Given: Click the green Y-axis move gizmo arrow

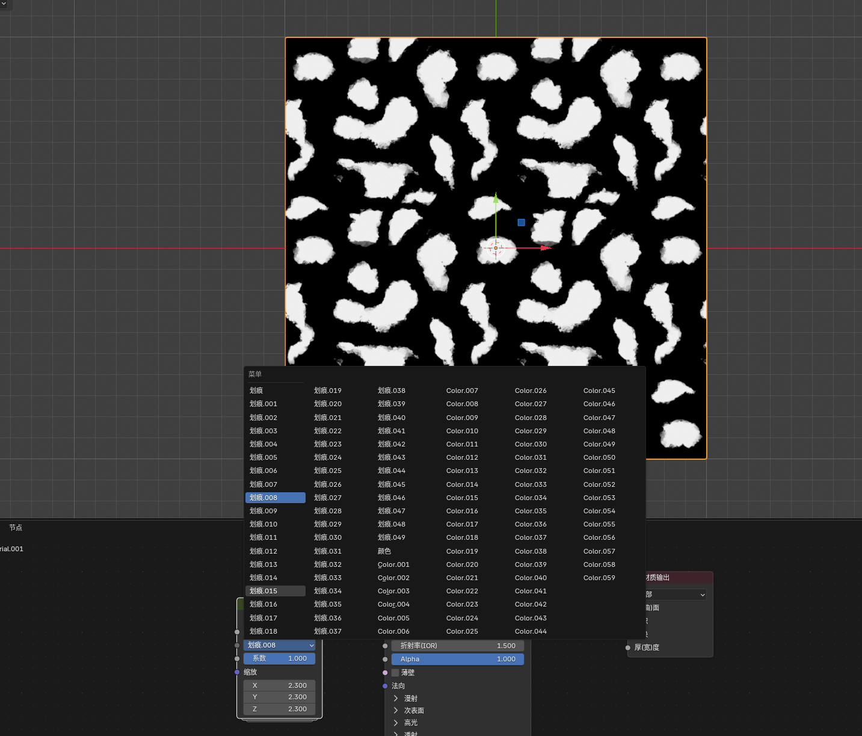Looking at the screenshot, I should coord(496,198).
